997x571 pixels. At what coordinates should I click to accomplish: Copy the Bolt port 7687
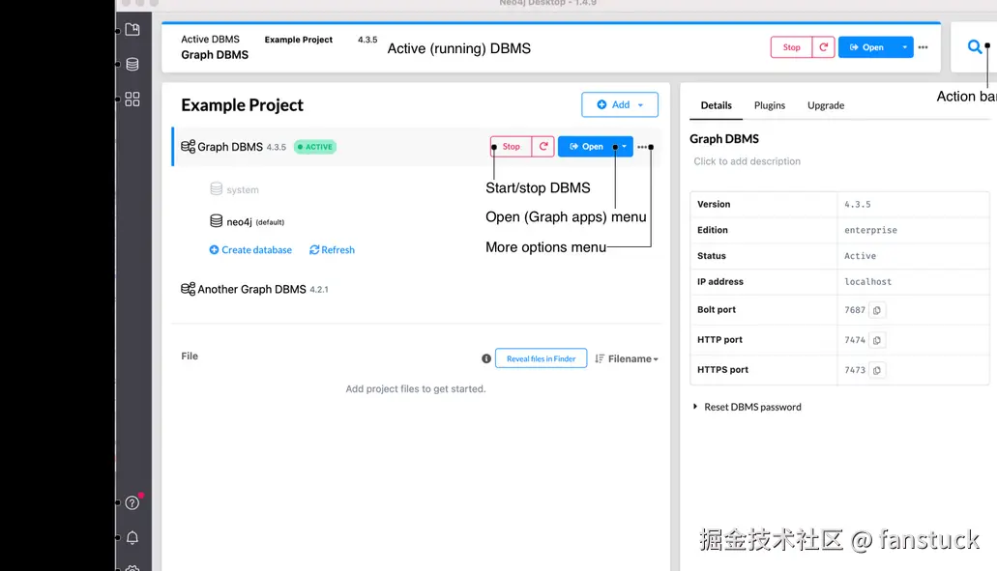point(877,310)
